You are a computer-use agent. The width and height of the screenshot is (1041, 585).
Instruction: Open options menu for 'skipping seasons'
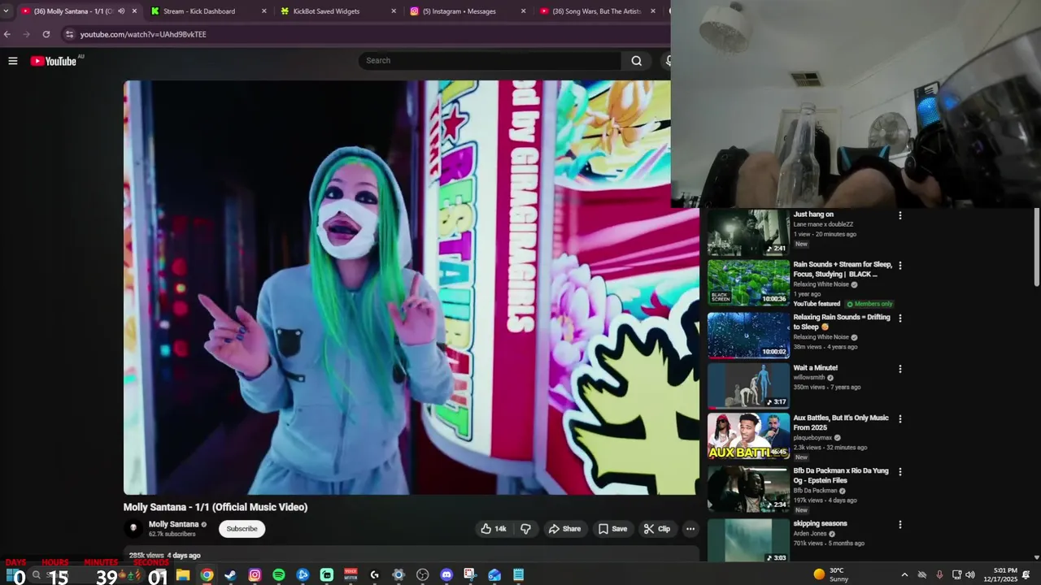899,525
